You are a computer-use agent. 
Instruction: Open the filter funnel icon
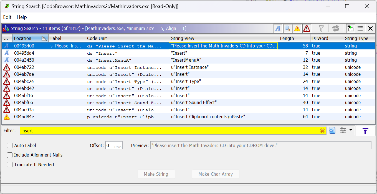pyautogui.click(x=321, y=28)
